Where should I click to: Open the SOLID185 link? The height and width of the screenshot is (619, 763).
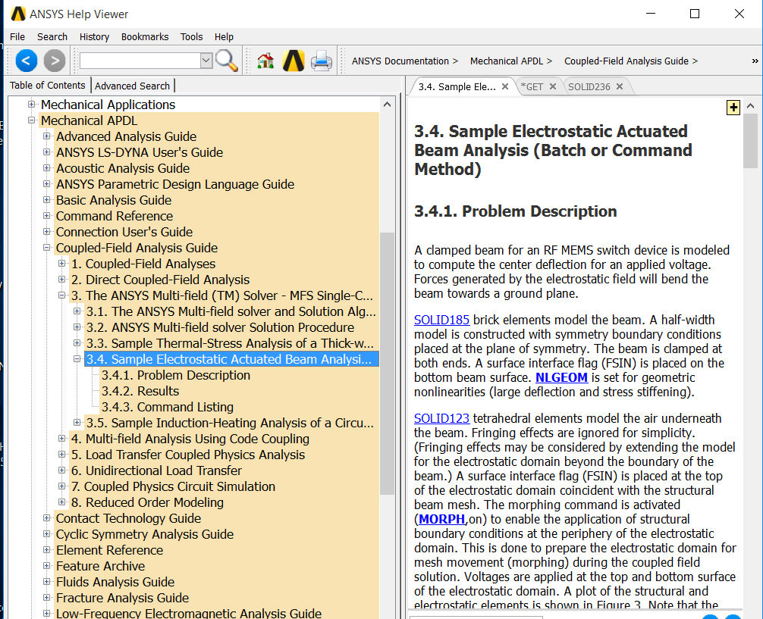pos(441,320)
